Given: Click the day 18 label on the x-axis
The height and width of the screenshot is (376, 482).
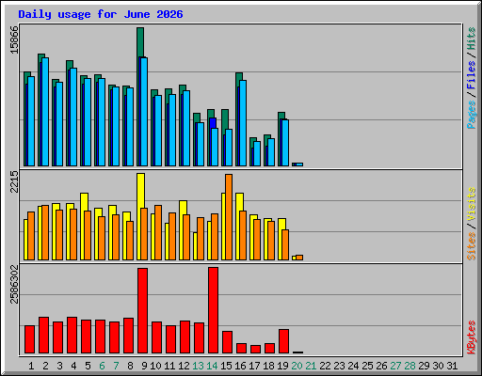Looking at the screenshot, I should [268, 366].
